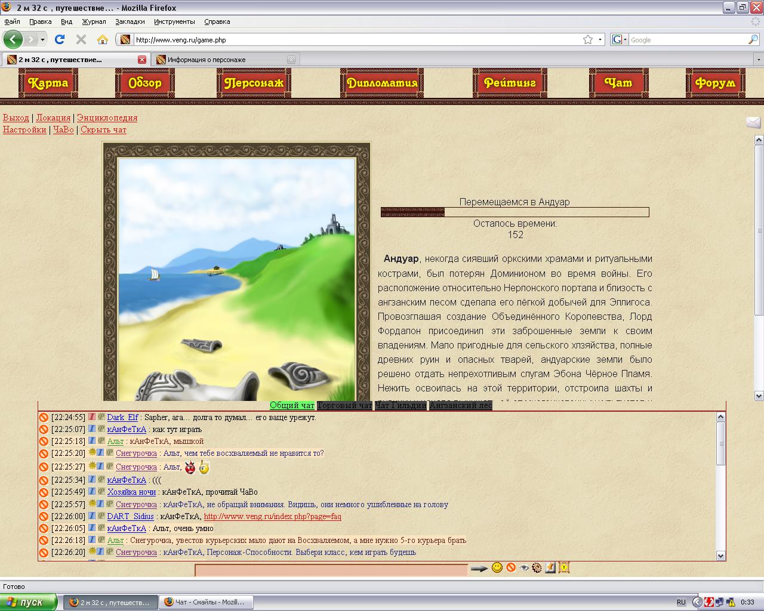Open the Закладки menu
The image size is (764, 611).
[130, 21]
